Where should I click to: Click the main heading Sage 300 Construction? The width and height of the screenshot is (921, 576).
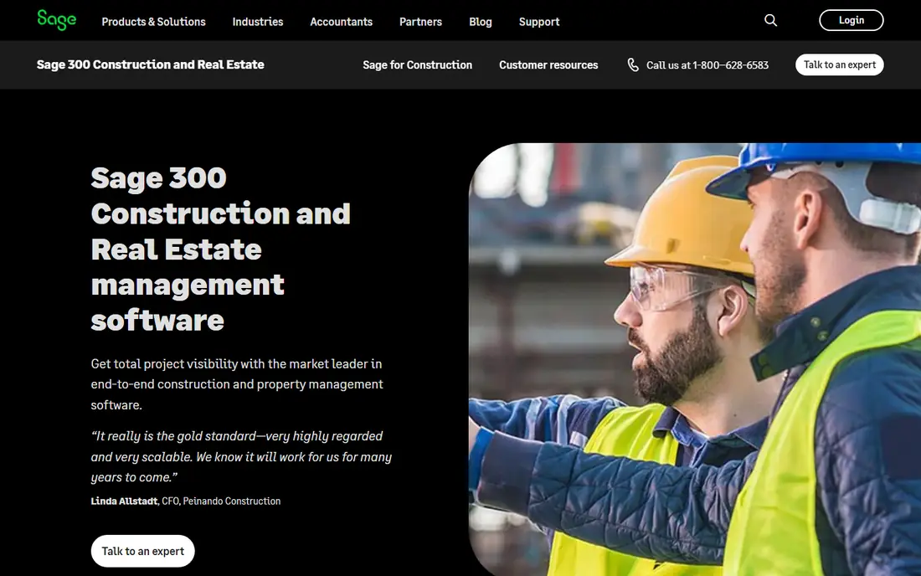click(x=220, y=249)
